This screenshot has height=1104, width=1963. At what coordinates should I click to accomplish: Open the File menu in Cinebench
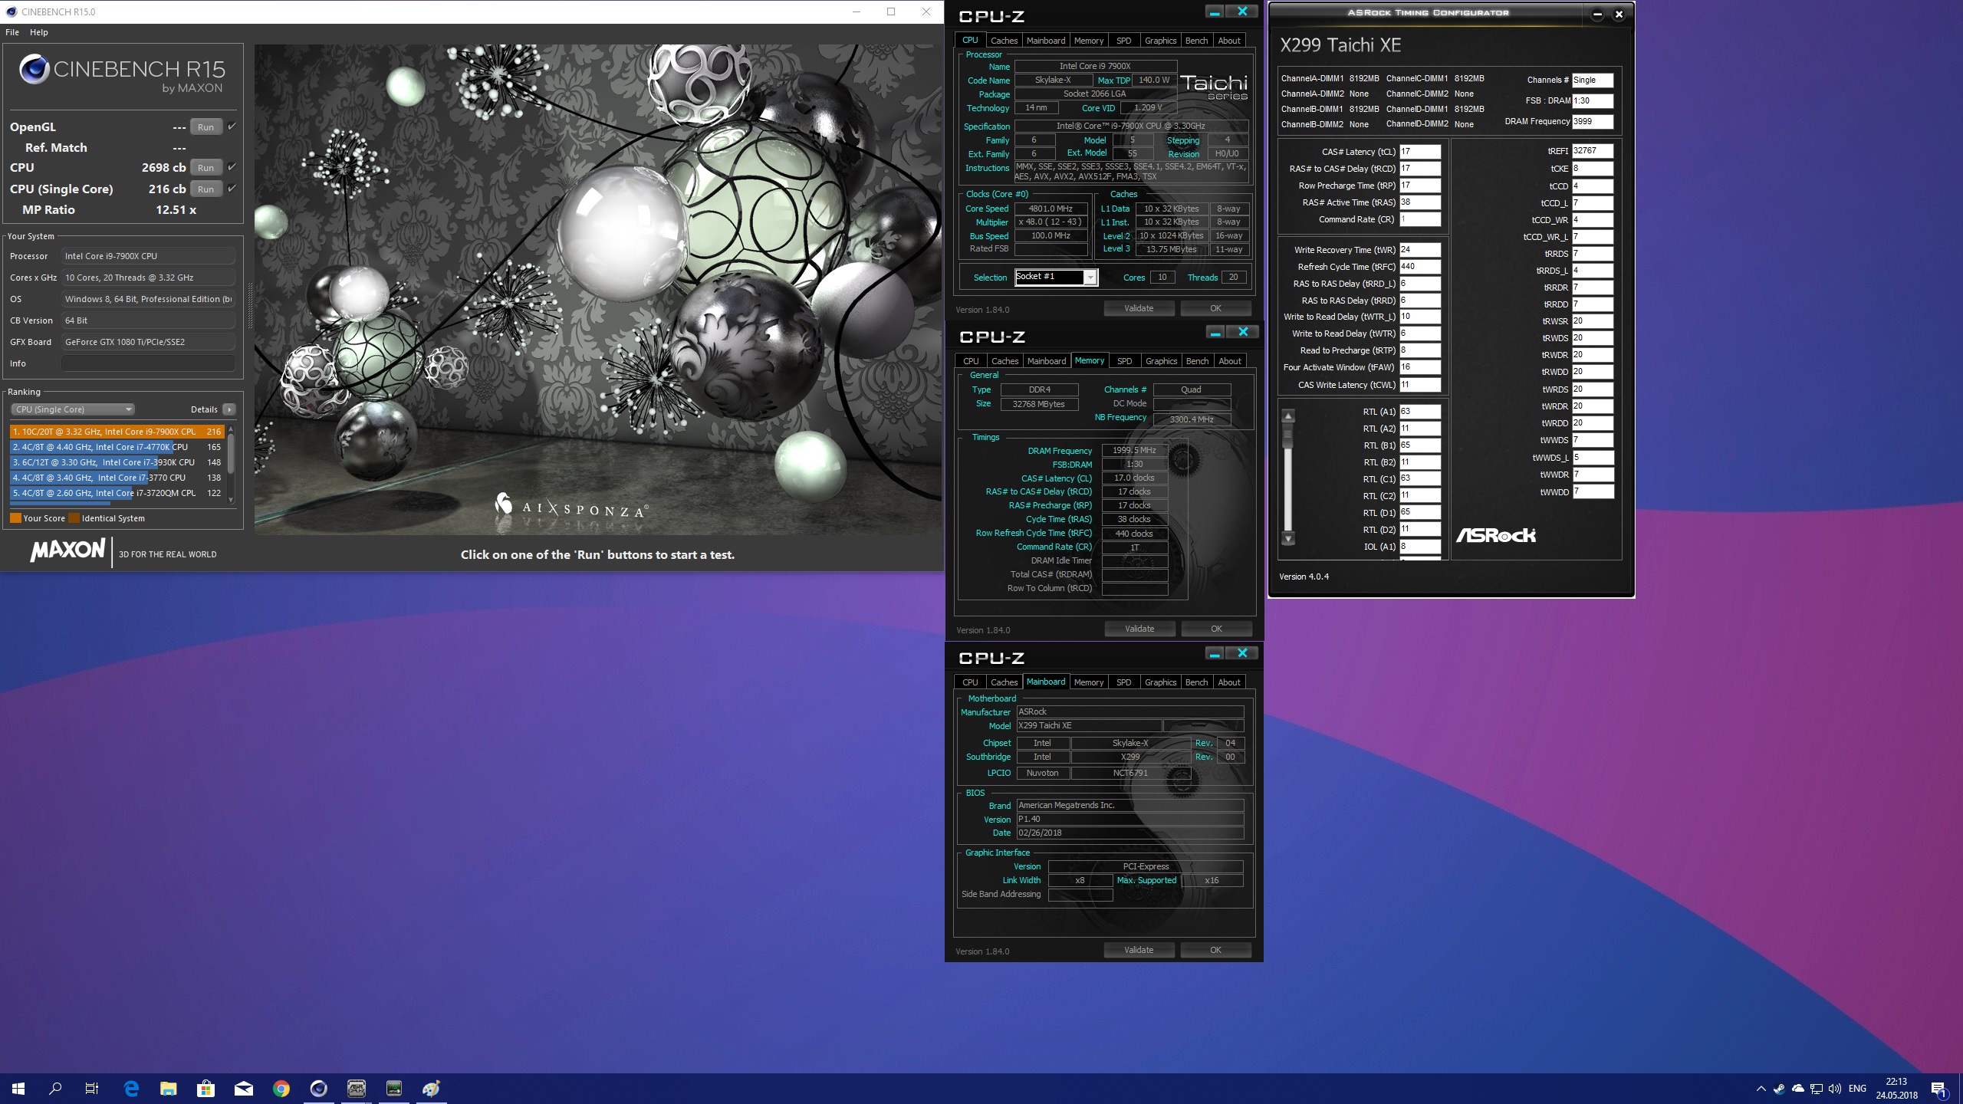coord(12,32)
